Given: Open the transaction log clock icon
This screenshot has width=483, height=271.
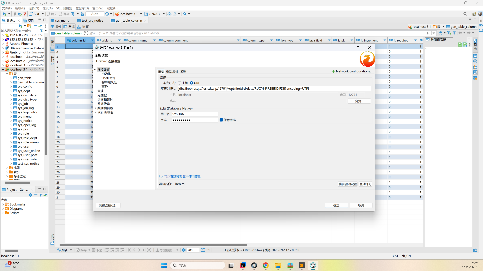Looking at the screenshot, I should (107, 14).
